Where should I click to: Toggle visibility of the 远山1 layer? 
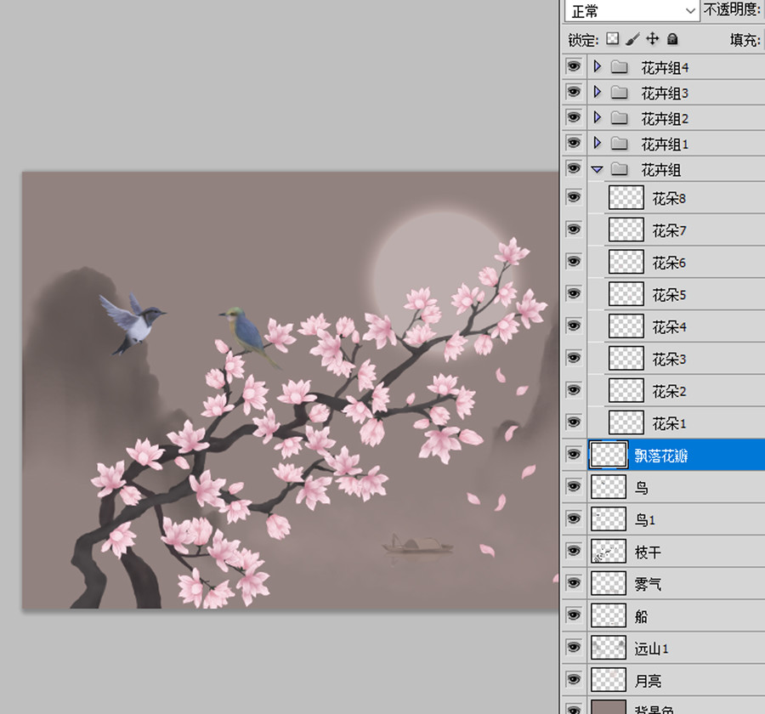(574, 648)
